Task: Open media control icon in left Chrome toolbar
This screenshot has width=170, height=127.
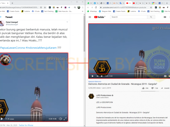Action: pyautogui.click(x=75, y=7)
